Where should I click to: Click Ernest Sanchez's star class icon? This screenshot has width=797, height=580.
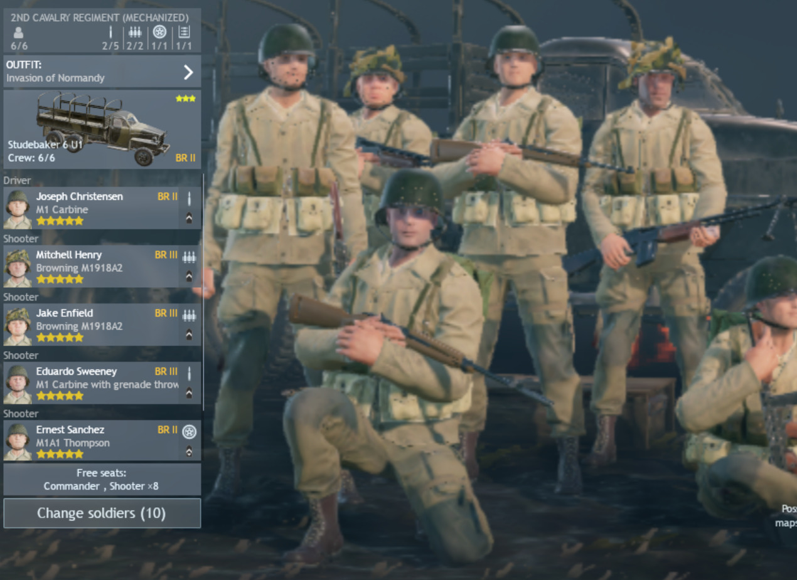[189, 431]
